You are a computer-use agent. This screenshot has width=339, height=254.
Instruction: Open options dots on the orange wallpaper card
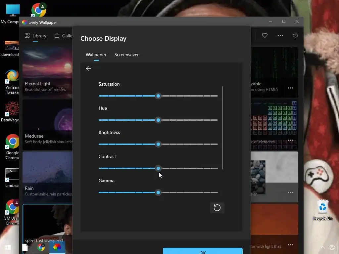(x=291, y=245)
